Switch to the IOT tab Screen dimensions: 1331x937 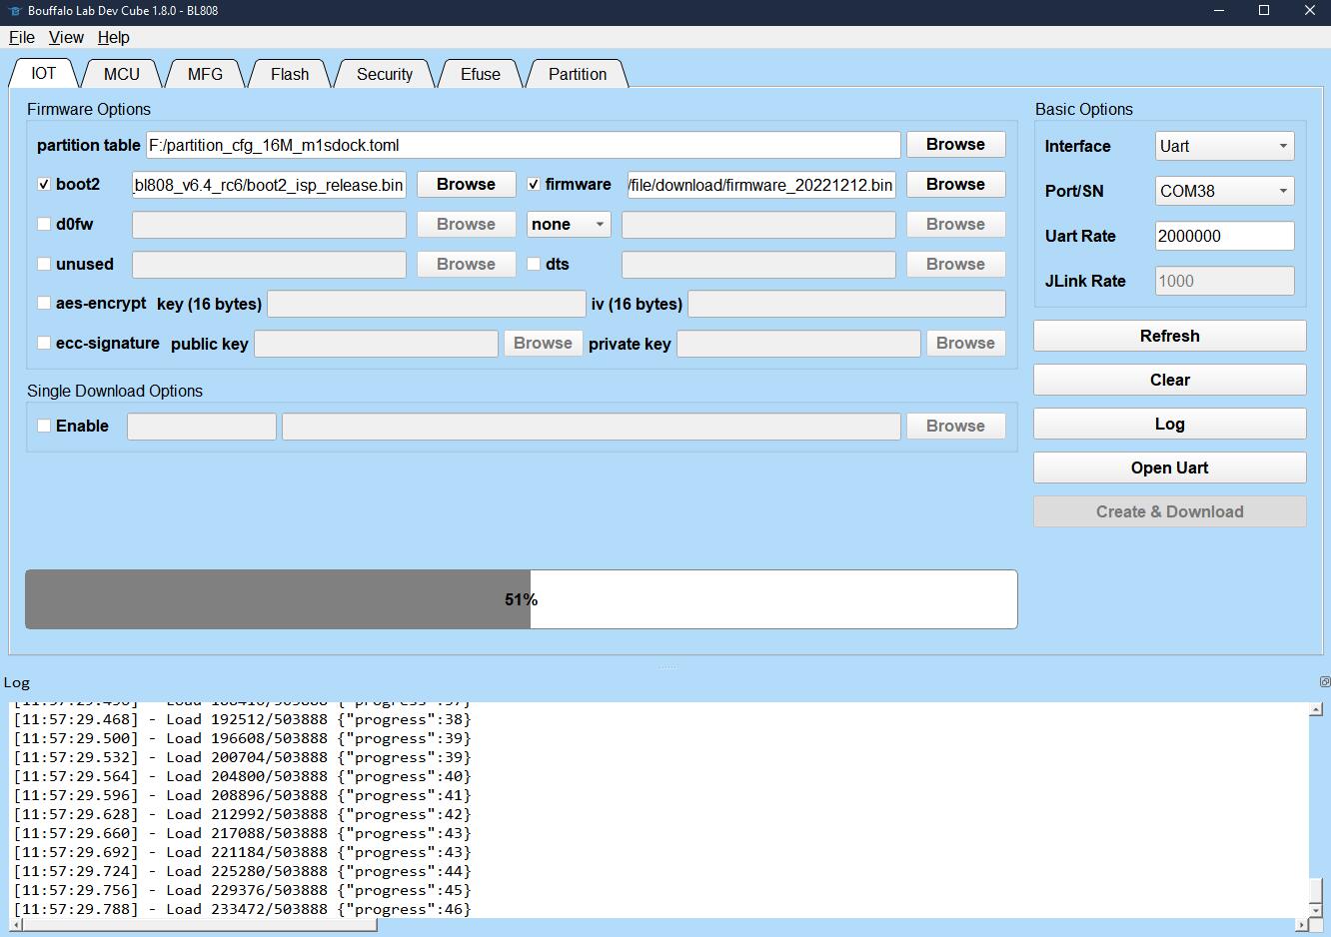coord(44,73)
